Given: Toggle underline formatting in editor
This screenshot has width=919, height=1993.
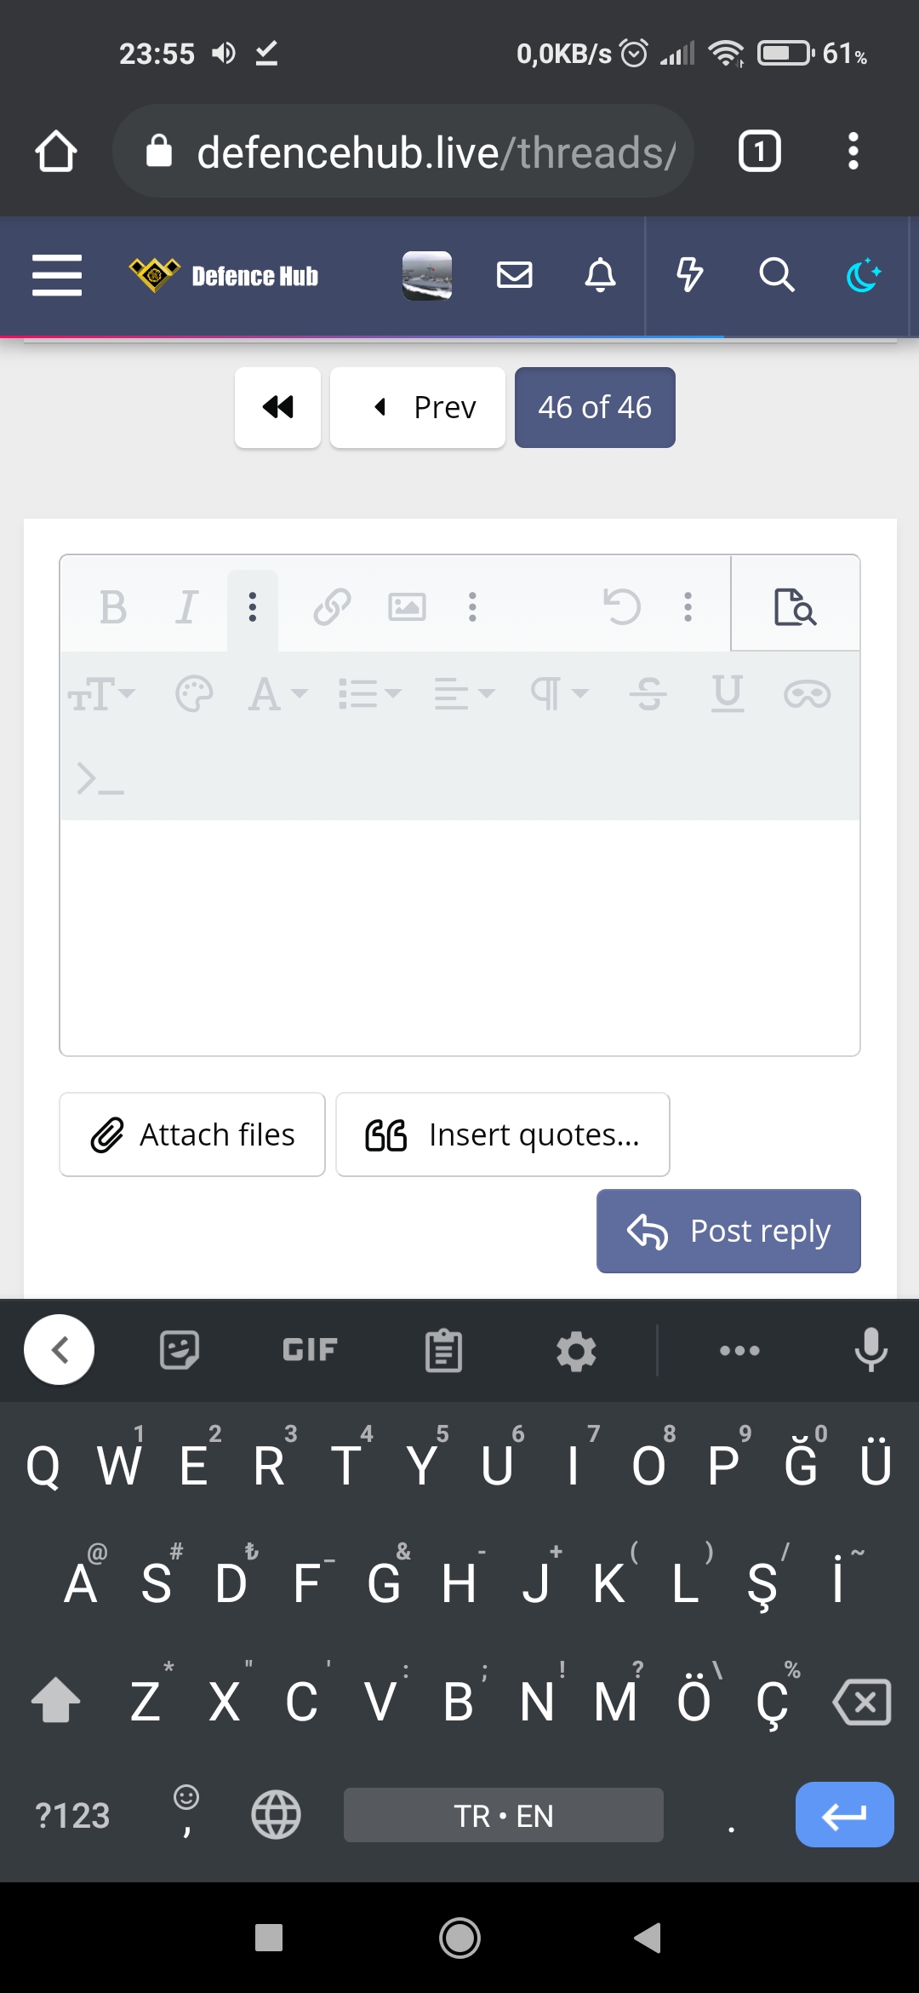Looking at the screenshot, I should click(727, 694).
